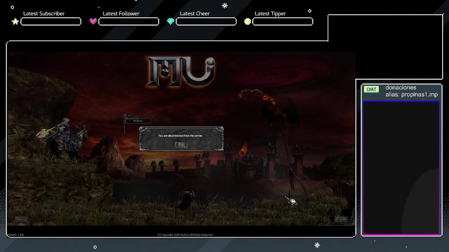Click OK in the disconnected dialog

(181, 145)
